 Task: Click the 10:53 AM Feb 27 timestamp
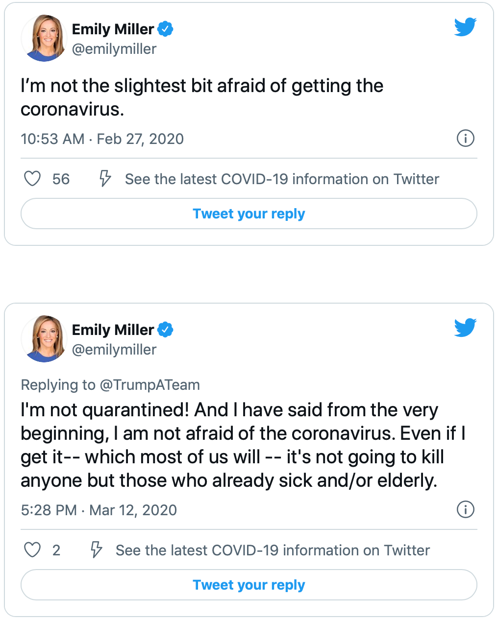[x=102, y=139]
